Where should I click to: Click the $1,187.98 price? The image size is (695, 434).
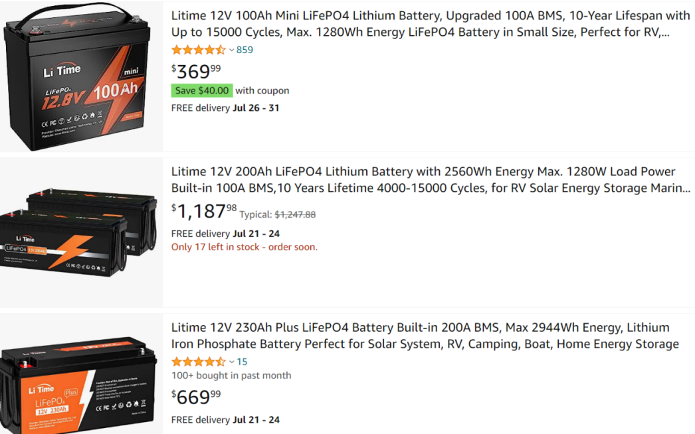[x=204, y=211]
